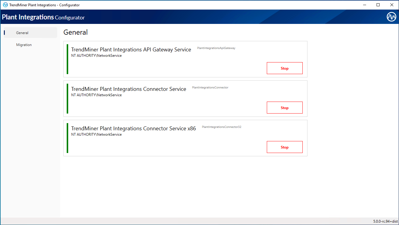The image size is (399, 225).
Task: Click the PlantIntegrationsApiGateway service label
Action: pos(216,48)
